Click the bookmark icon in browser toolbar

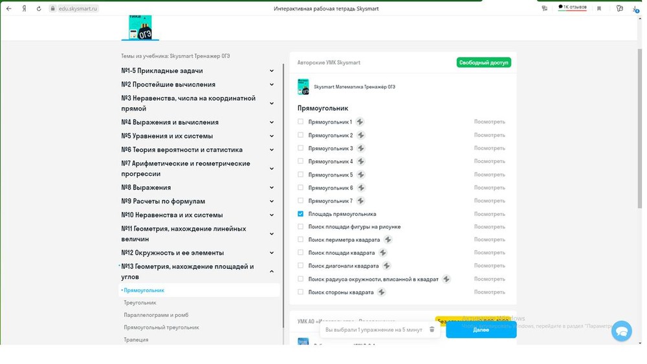tap(599, 8)
